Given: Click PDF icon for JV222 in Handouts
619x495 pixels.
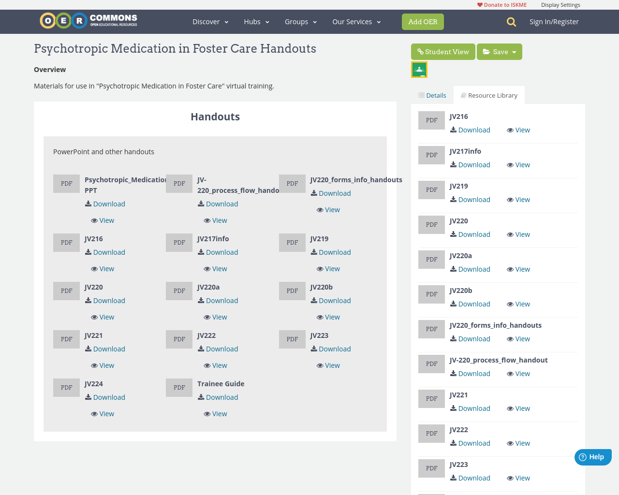Looking at the screenshot, I should (179, 339).
